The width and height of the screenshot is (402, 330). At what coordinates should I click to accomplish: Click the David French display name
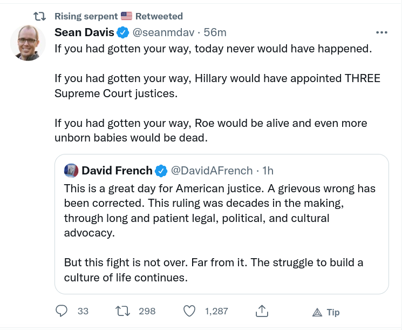(x=117, y=171)
